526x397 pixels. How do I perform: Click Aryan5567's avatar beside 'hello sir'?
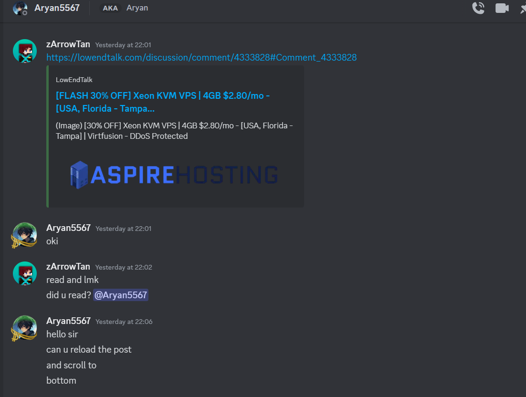coord(24,328)
